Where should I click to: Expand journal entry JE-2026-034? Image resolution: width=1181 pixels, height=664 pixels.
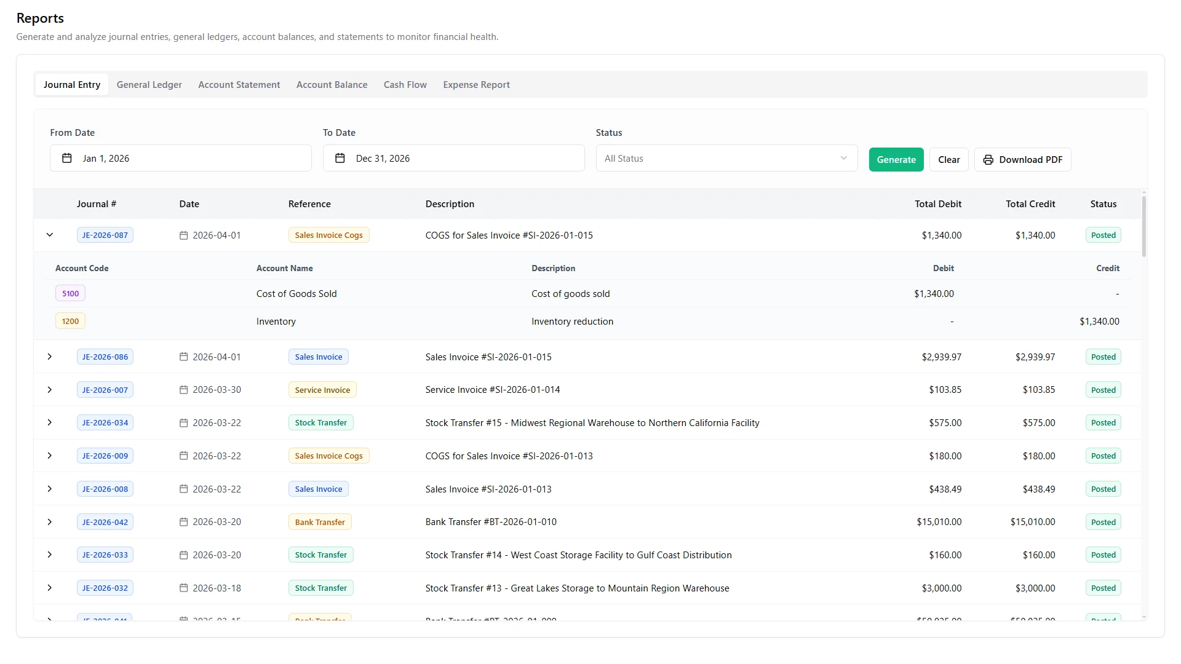pos(50,422)
